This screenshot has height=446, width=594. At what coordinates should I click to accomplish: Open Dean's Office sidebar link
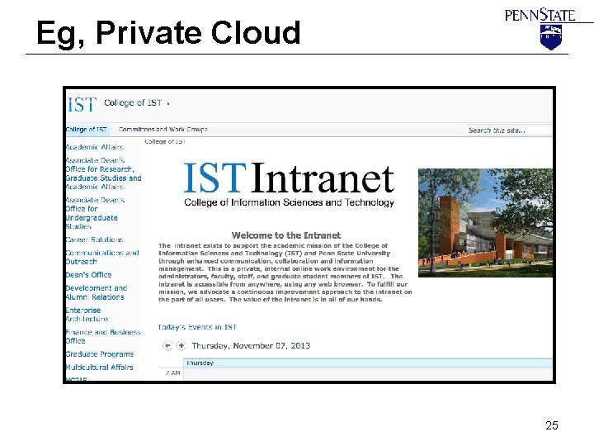point(88,274)
